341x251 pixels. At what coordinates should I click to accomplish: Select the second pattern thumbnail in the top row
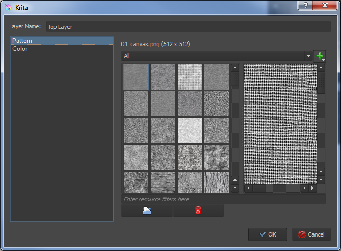162,77
